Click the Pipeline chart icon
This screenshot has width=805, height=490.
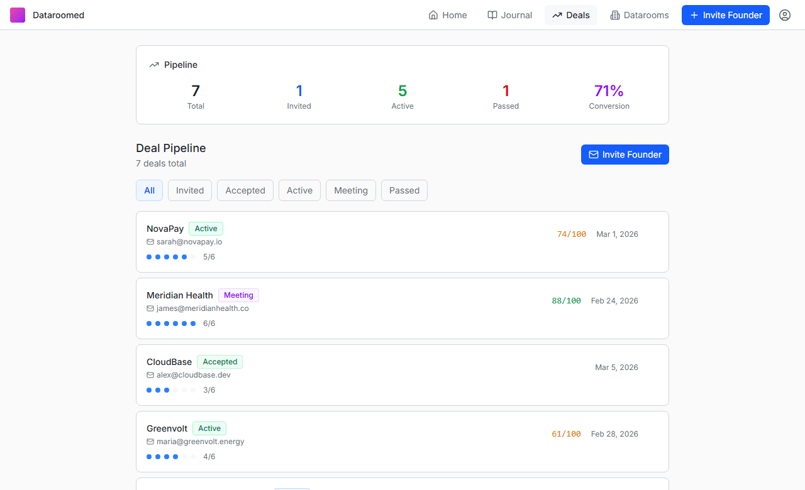(154, 64)
